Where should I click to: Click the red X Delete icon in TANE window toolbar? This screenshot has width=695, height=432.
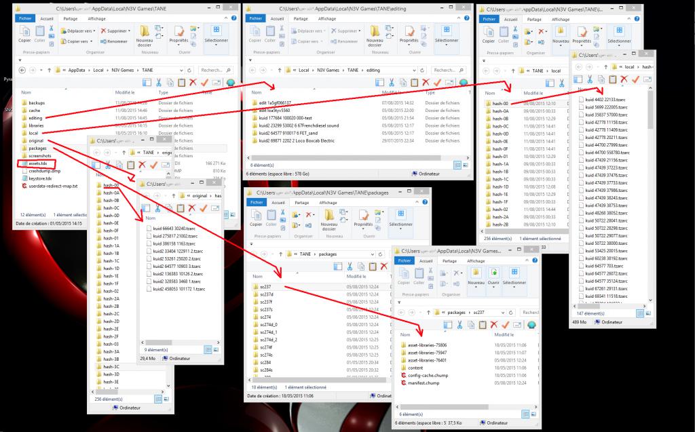tap(193, 83)
